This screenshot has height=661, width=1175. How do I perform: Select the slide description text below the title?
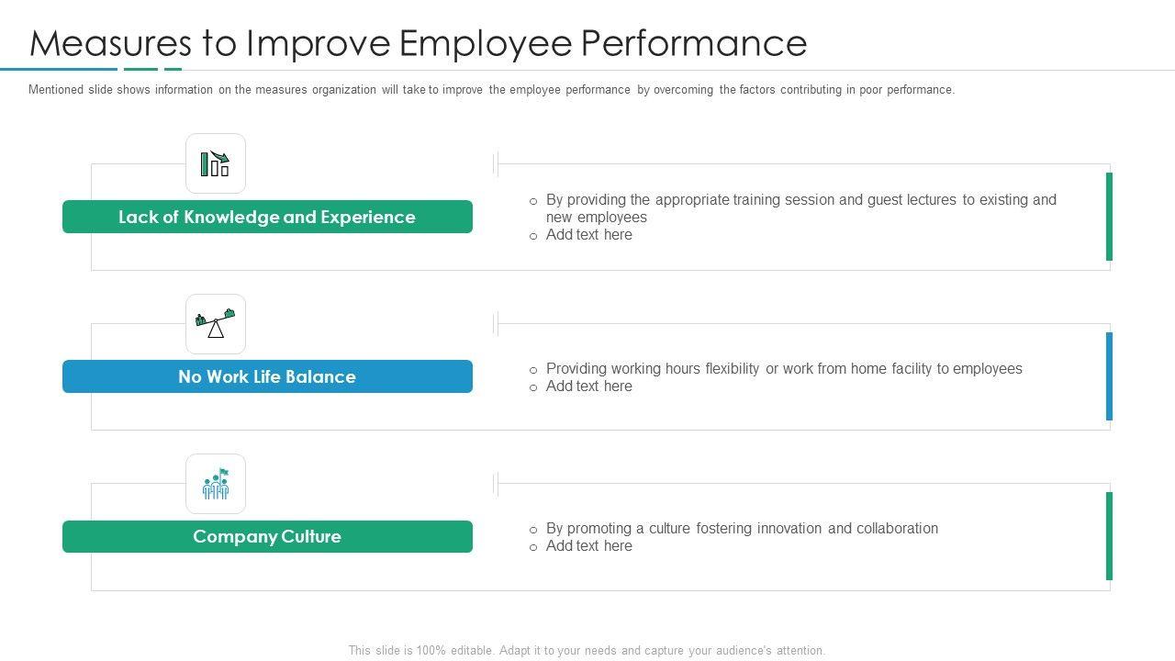tap(491, 90)
